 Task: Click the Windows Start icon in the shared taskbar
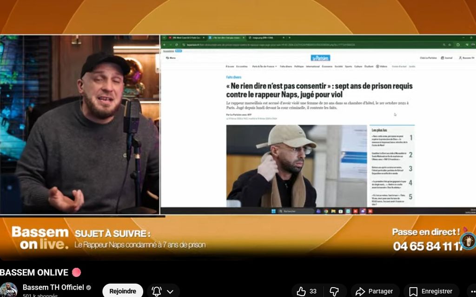[273, 211]
